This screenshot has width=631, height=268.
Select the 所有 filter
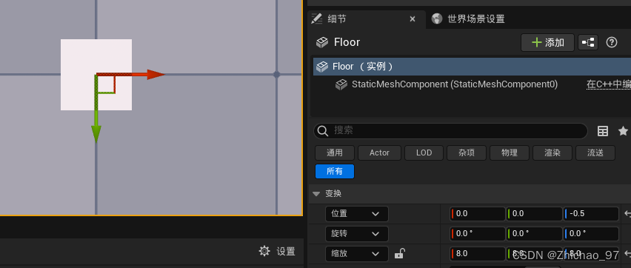[x=335, y=172]
